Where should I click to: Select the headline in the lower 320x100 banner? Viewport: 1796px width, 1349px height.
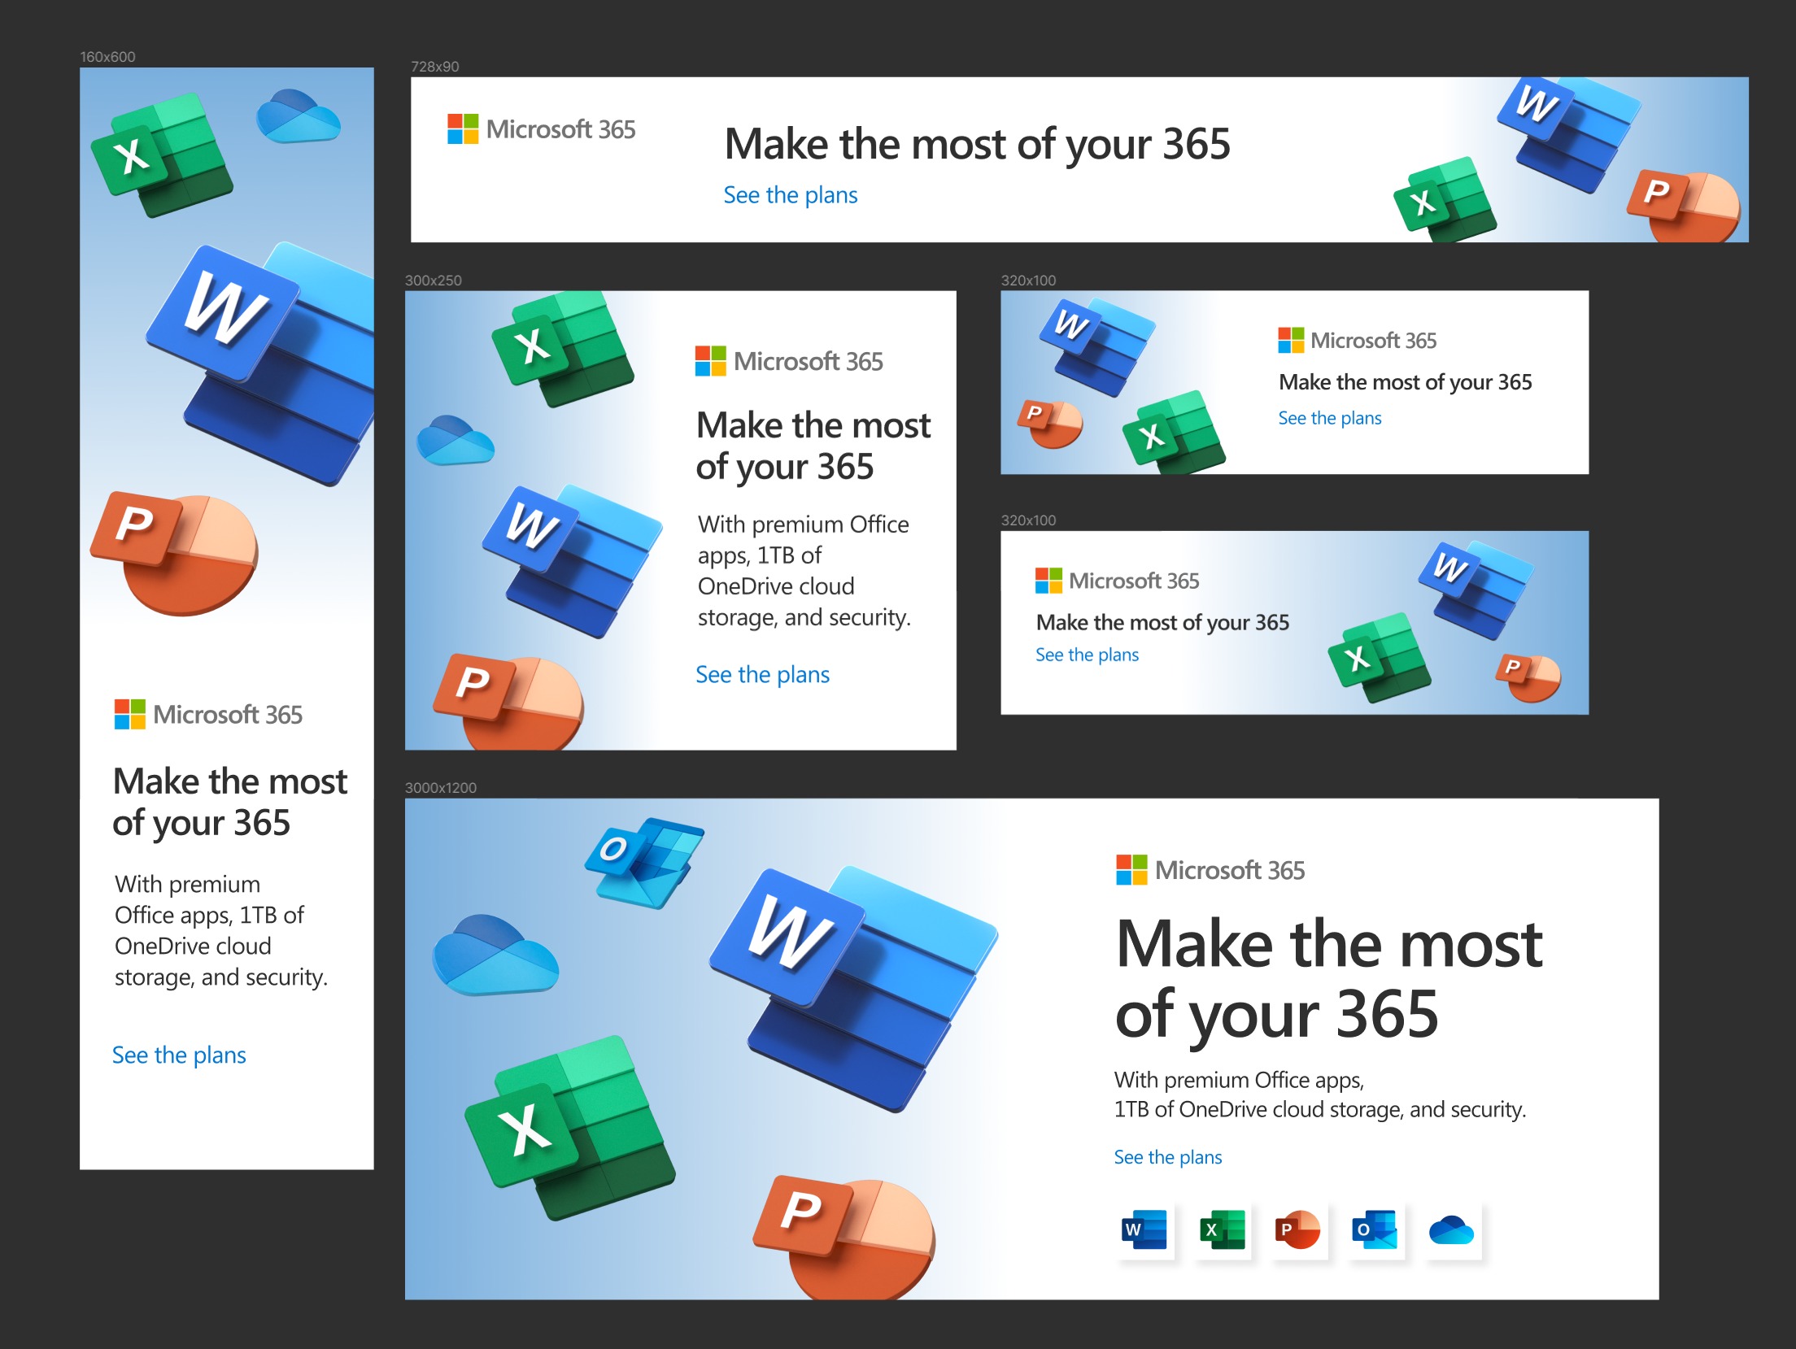1163,623
